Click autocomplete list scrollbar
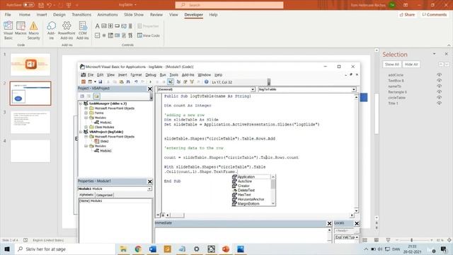Image resolution: width=453 pixels, height=255 pixels. 273,191
